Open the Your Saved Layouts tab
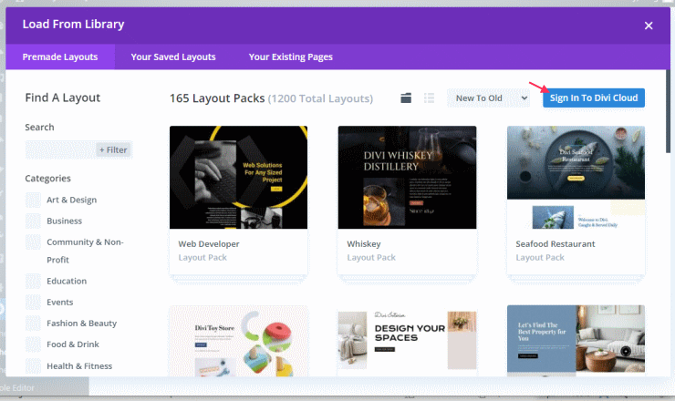 coord(173,57)
